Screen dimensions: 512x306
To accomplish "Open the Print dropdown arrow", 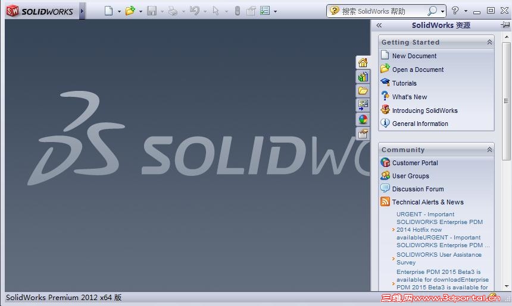I will tap(183, 11).
